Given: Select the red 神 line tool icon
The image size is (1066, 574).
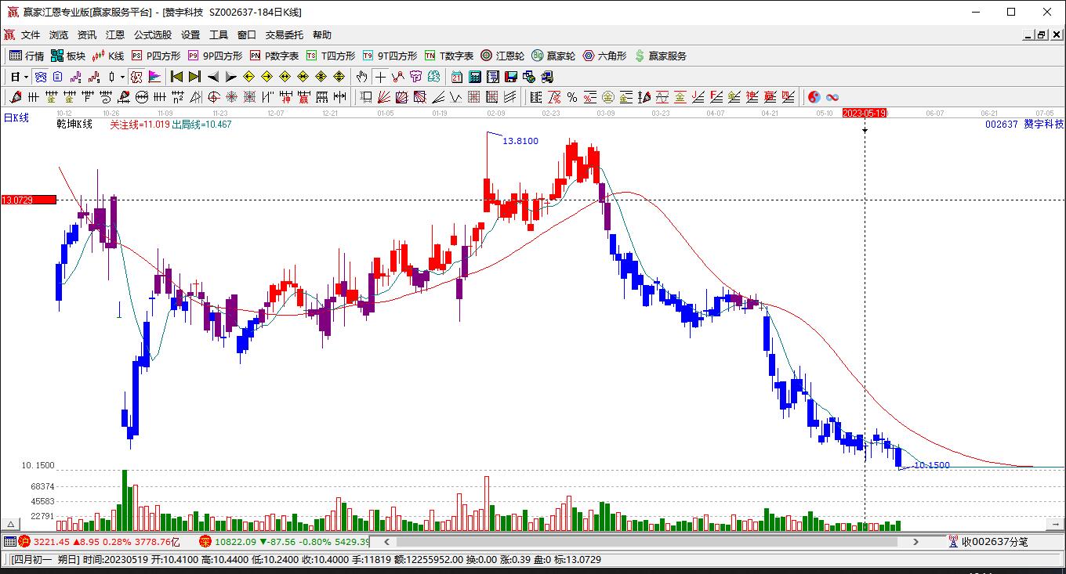Looking at the screenshot, I should 286,97.
